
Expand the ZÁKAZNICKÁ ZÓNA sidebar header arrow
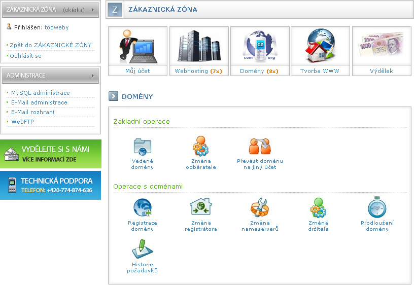pyautogui.click(x=93, y=10)
